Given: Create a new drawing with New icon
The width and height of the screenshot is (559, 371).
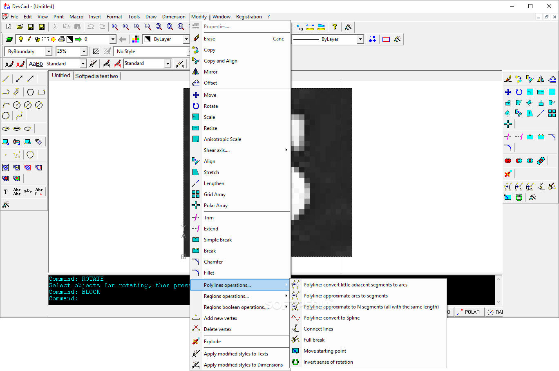Looking at the screenshot, I should click(9, 27).
